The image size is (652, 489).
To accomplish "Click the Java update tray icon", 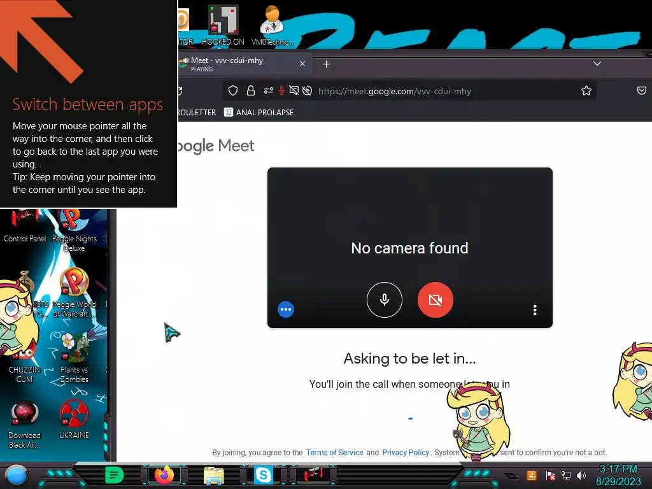I will click(x=532, y=475).
